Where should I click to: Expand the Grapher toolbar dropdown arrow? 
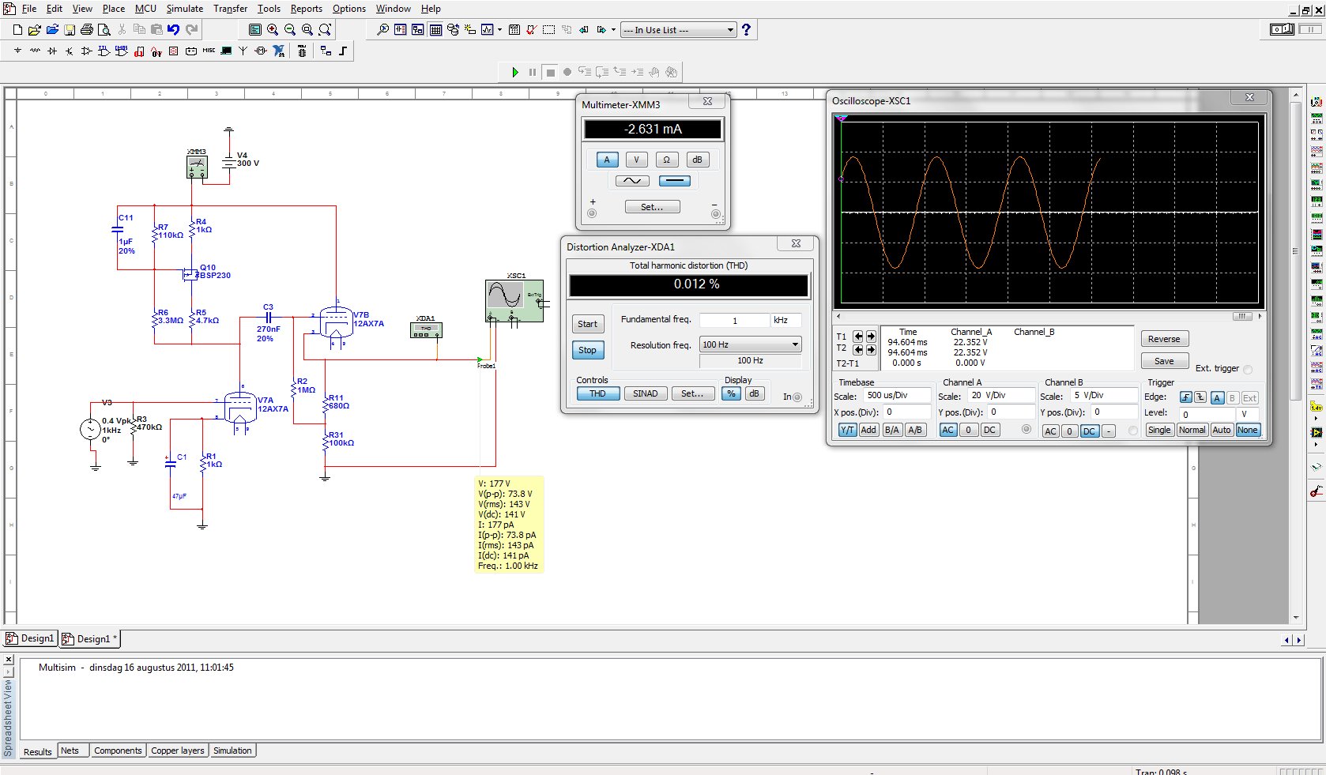click(499, 30)
